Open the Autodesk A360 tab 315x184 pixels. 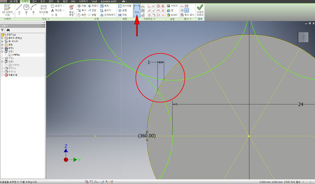pos(108,1)
